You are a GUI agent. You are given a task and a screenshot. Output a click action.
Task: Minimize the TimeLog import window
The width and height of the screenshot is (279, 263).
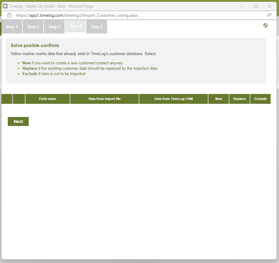(242, 6)
